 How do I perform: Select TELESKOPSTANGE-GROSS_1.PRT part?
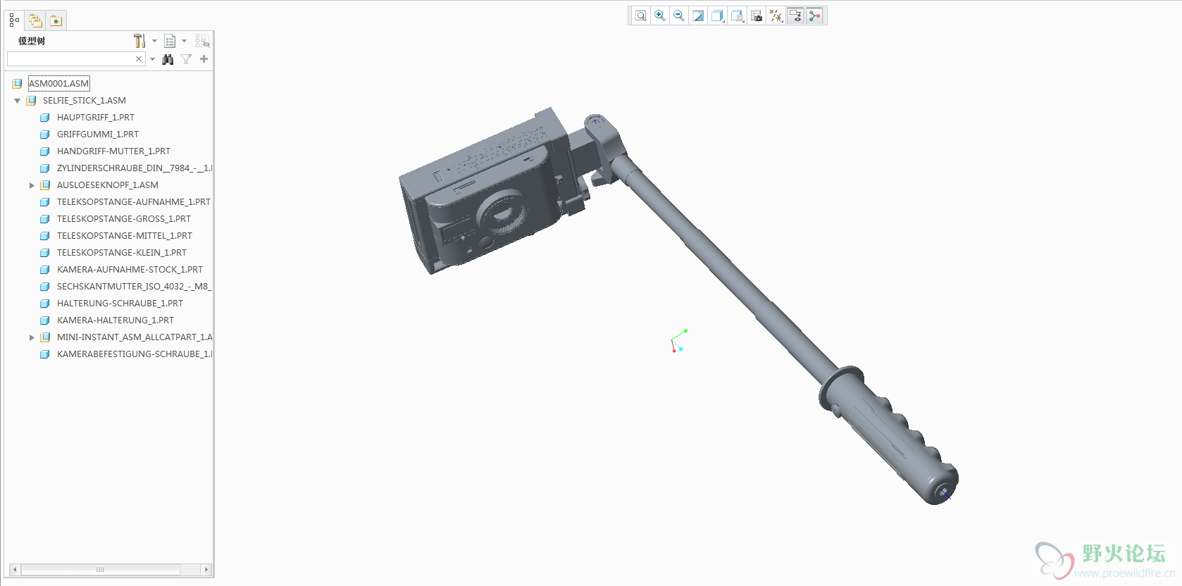coord(124,219)
